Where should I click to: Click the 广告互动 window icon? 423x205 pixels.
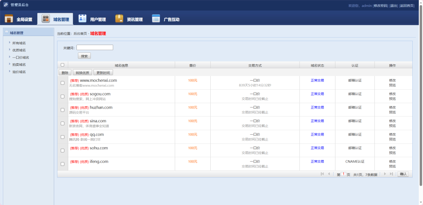(156, 19)
